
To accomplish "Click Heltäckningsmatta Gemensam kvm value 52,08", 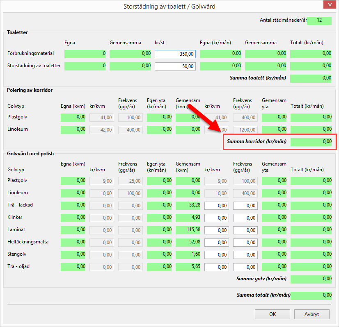I will coord(188,243).
